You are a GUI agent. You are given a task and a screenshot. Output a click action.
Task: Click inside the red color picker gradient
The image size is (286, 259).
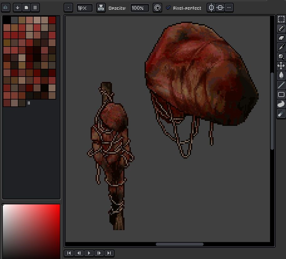pyautogui.click(x=31, y=231)
